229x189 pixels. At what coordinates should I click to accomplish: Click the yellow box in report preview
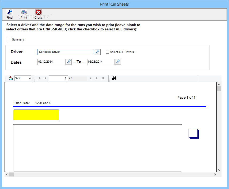tap(36, 115)
